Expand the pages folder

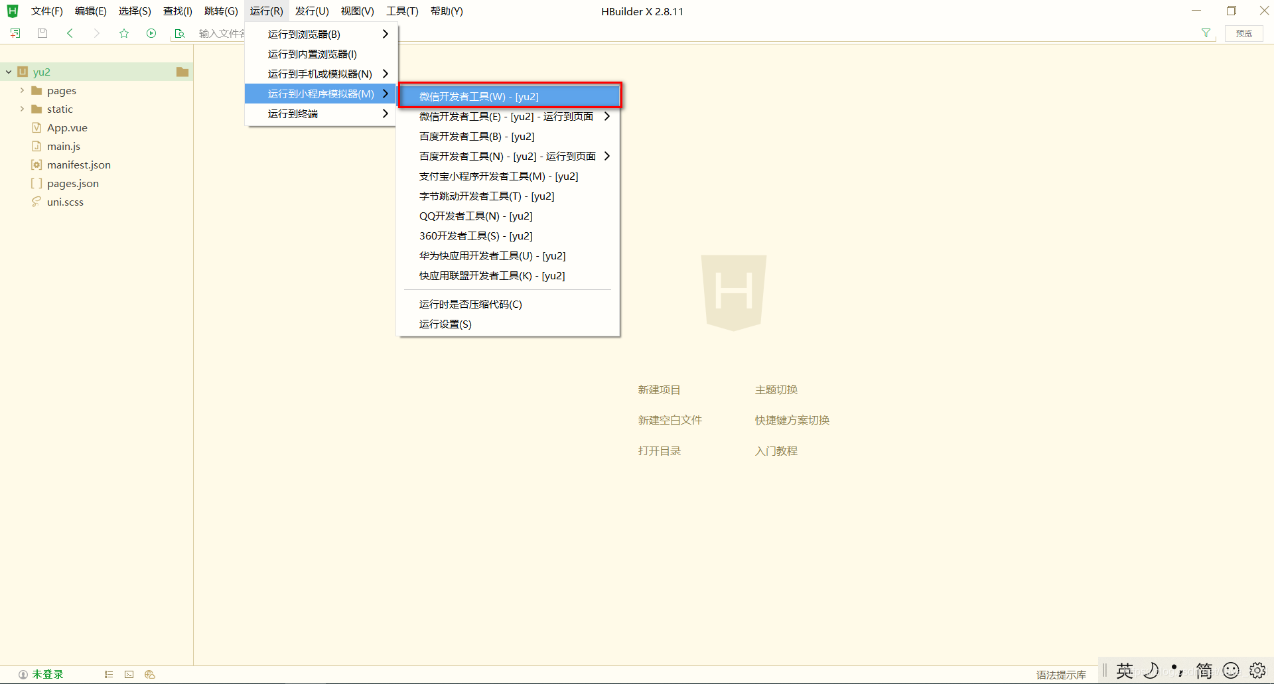click(22, 90)
